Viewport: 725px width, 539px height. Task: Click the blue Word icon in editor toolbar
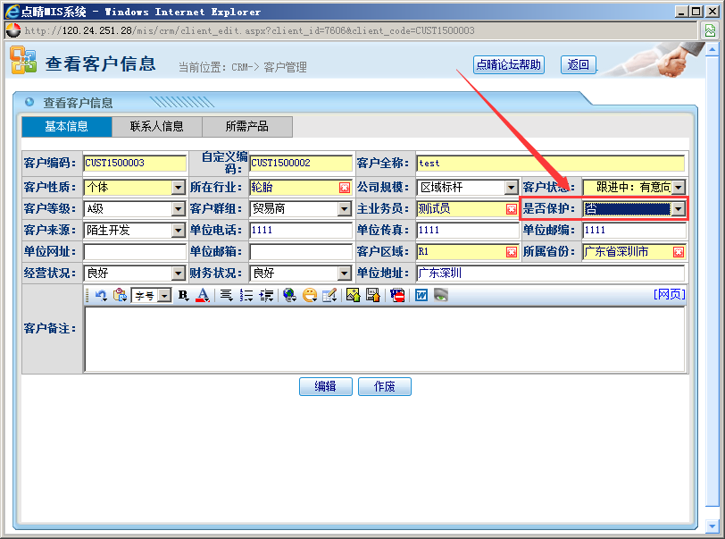[x=421, y=295]
